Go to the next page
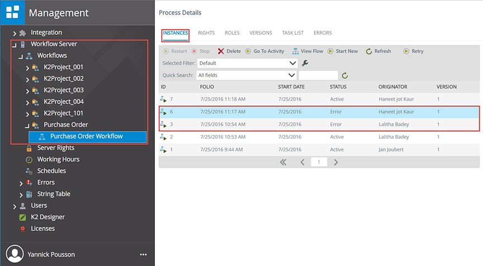 336,162
